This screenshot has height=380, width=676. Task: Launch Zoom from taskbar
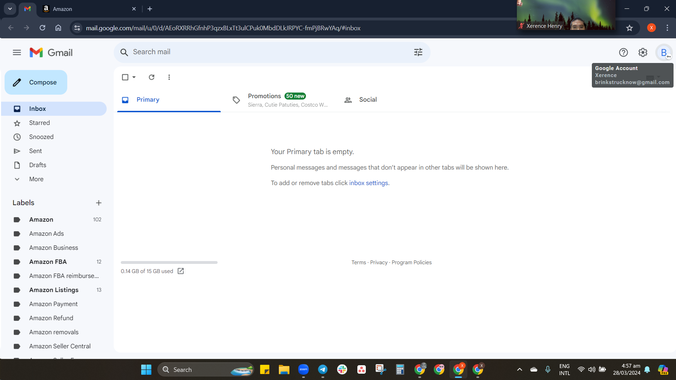303,369
